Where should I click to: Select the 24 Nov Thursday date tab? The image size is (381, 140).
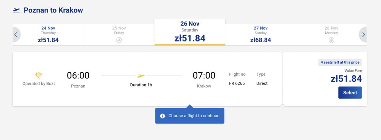[x=48, y=35]
